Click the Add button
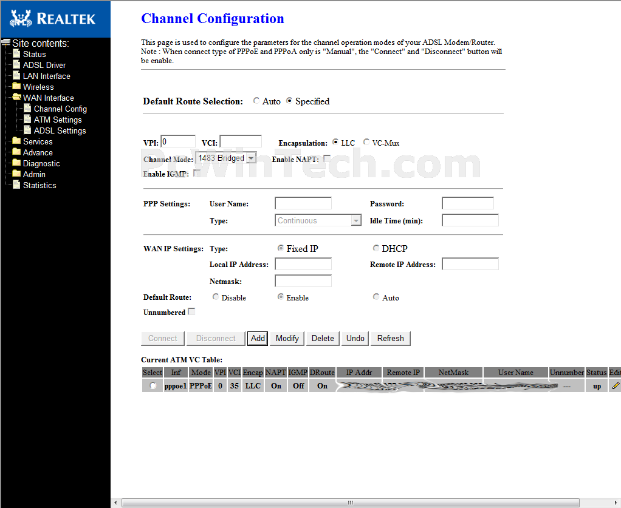This screenshot has width=621, height=508. click(x=258, y=338)
